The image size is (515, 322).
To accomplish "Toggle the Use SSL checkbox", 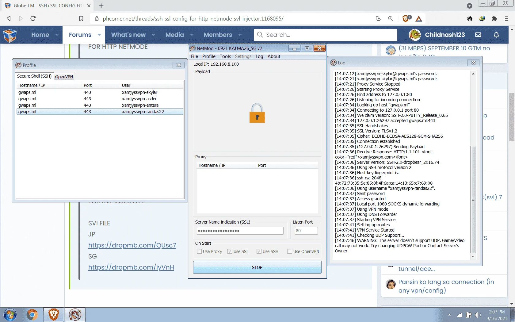I will point(230,251).
